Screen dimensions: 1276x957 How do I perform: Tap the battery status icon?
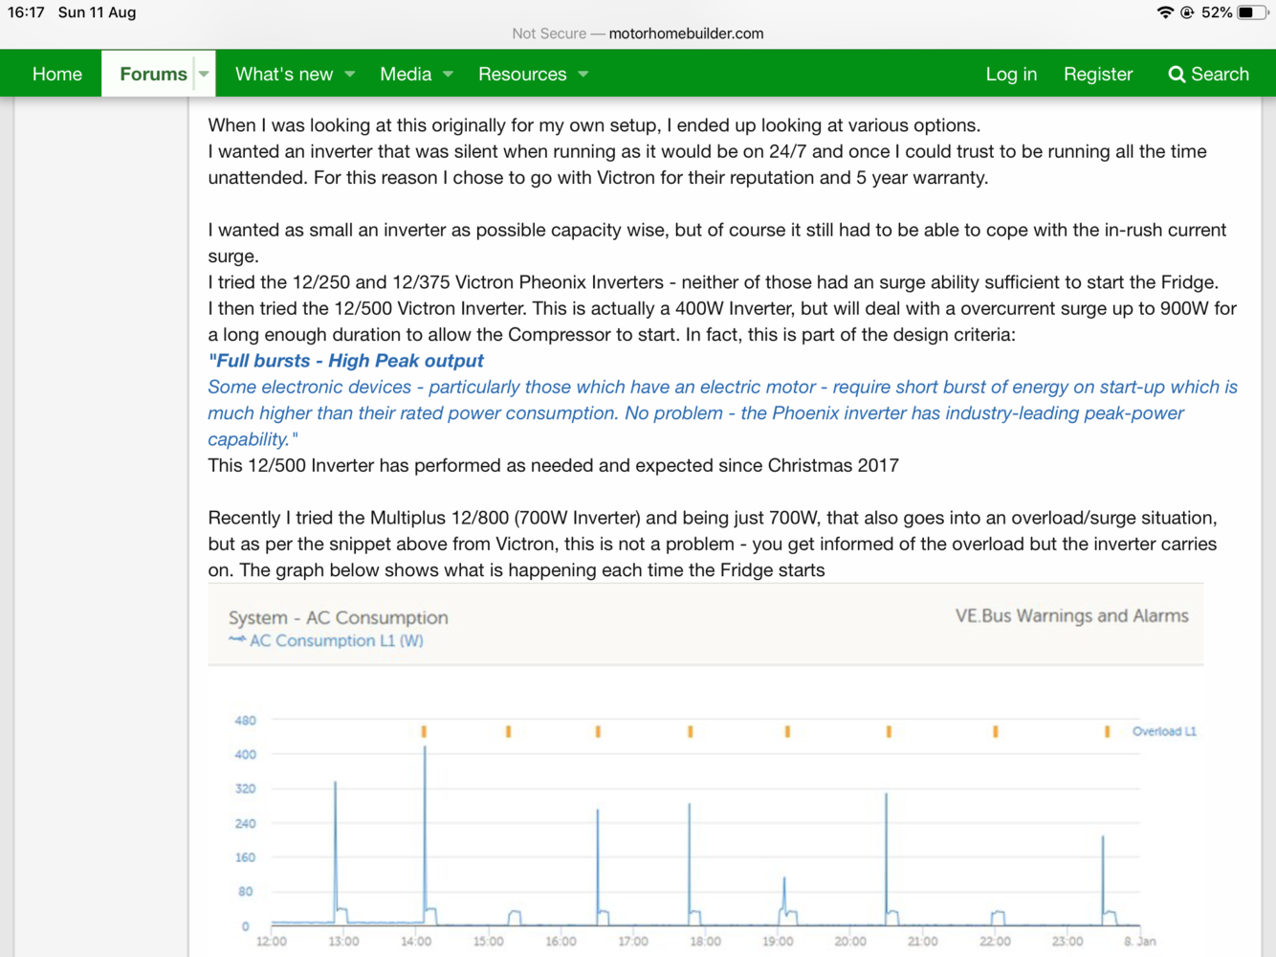(1253, 12)
